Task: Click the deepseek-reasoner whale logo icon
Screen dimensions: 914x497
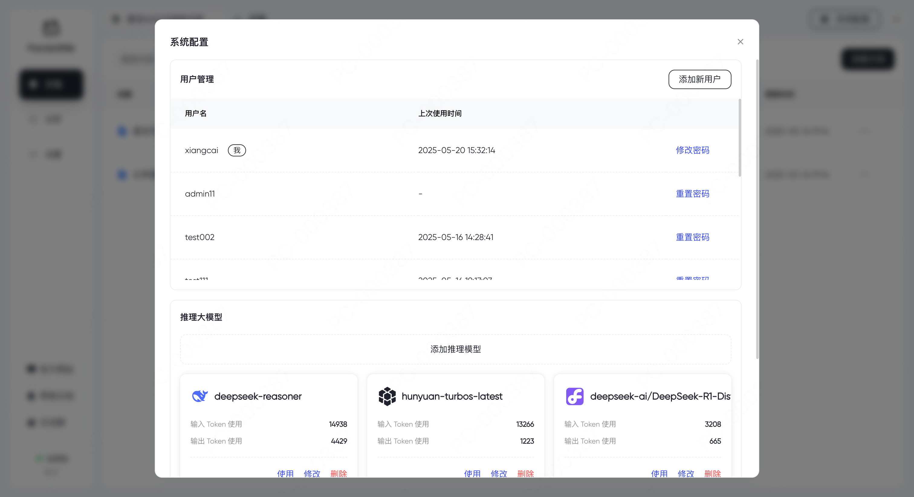Action: 200,396
